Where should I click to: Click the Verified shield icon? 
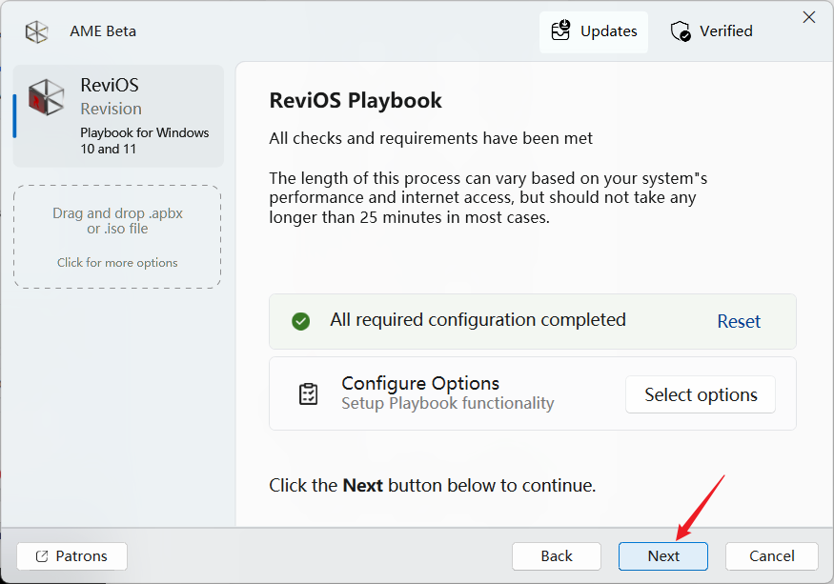[x=681, y=31]
